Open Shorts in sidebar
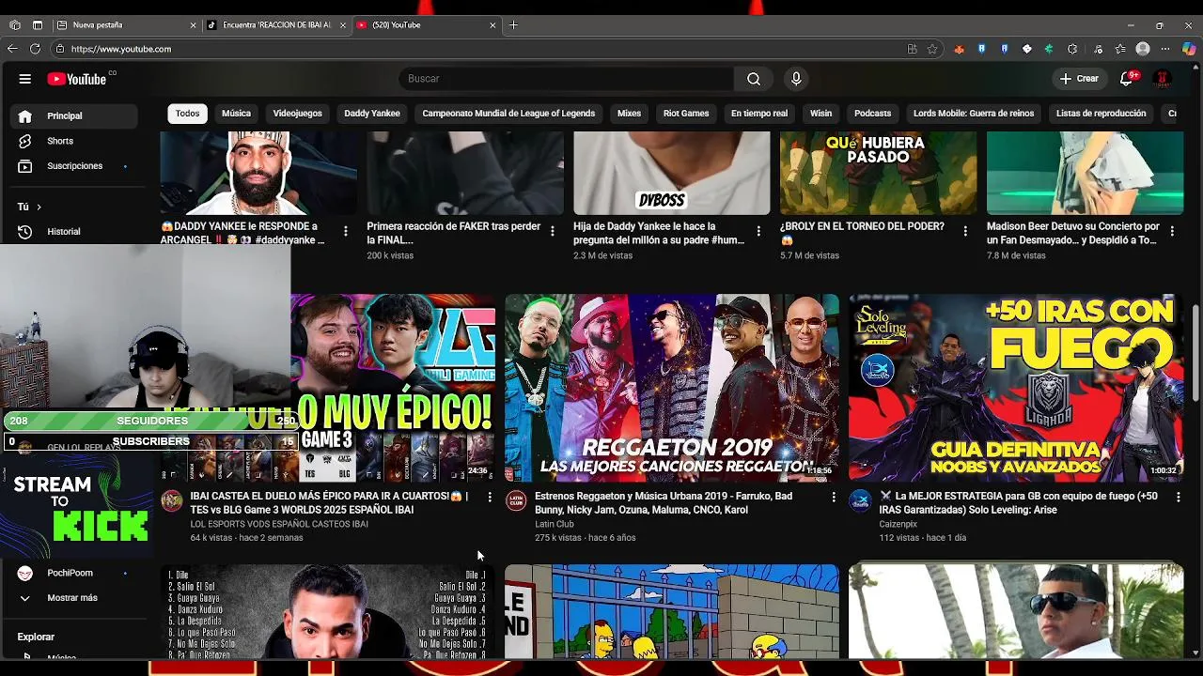 [x=74, y=141]
